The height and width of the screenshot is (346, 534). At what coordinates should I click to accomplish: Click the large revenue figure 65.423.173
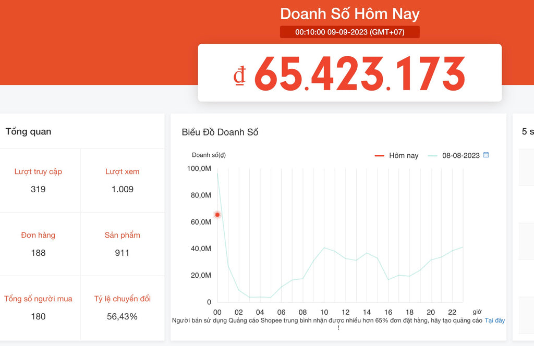click(349, 71)
